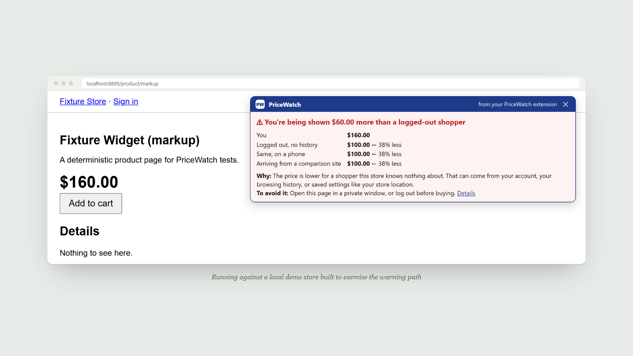Add the Fixture Widget to cart

(91, 203)
